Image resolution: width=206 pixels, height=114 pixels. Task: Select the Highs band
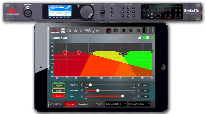coord(59,85)
